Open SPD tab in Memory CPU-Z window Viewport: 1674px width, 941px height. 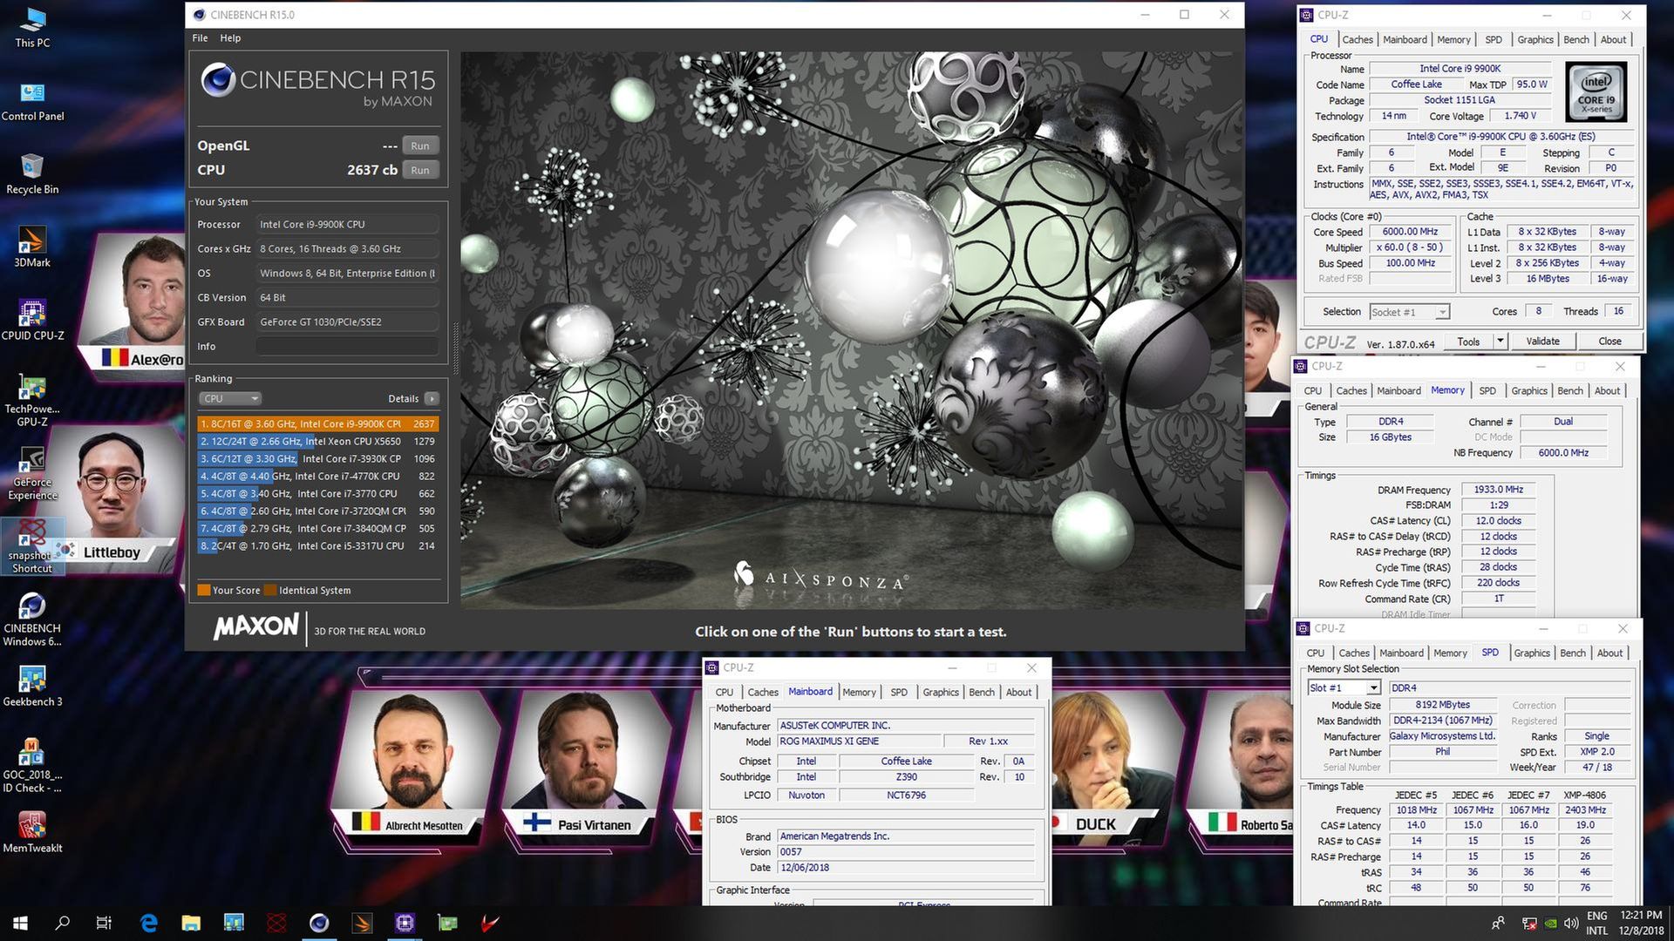(1487, 391)
